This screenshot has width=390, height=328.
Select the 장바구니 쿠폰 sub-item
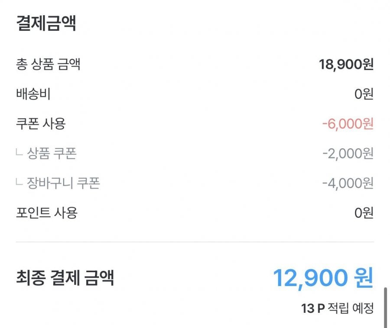[64, 183]
